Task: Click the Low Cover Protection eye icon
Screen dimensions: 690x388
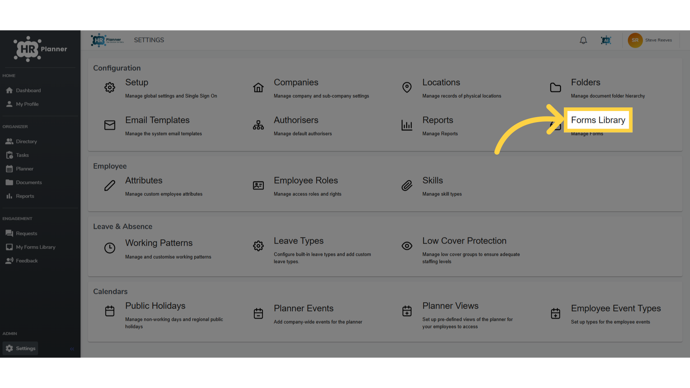Action: click(407, 246)
